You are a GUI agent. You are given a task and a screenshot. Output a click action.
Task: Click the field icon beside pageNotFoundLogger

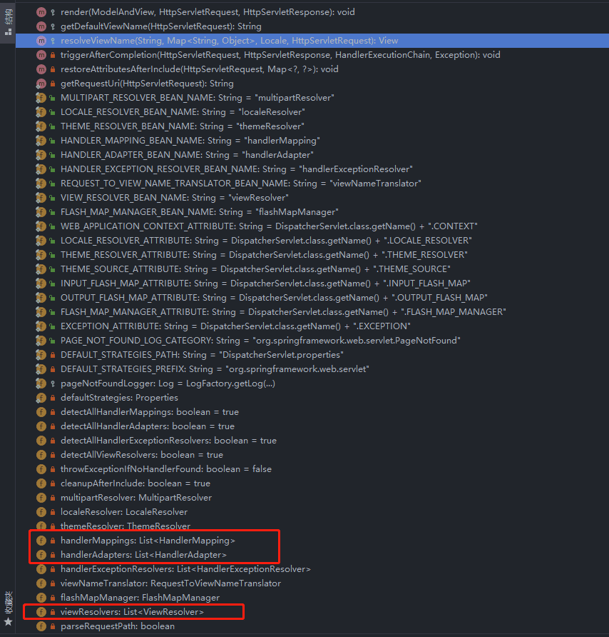pyautogui.click(x=41, y=383)
